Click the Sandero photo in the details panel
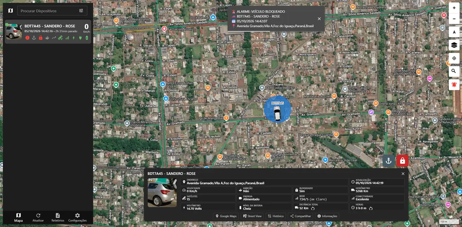 (162, 193)
